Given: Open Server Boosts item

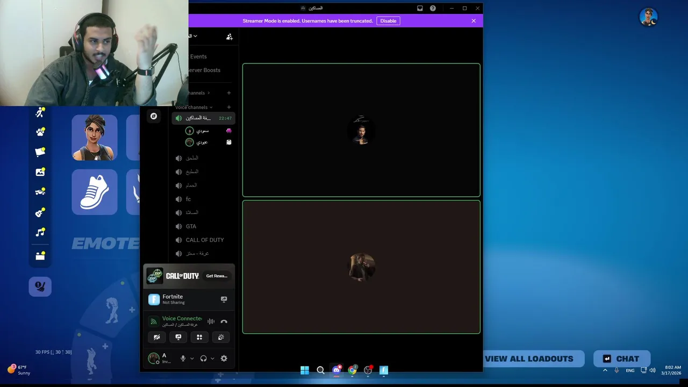Looking at the screenshot, I should click(203, 70).
